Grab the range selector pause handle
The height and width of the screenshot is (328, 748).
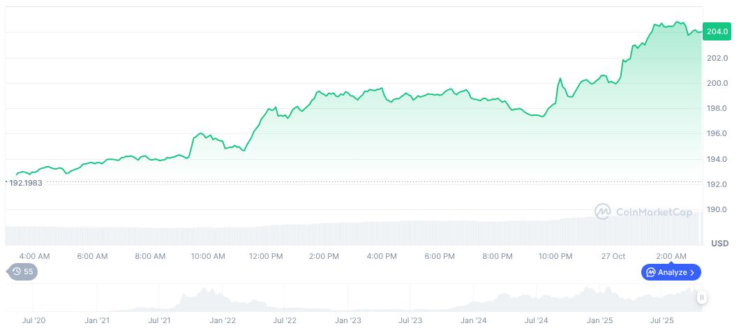click(702, 297)
